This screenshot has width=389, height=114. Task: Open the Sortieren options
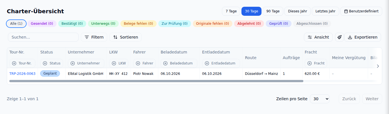click(126, 37)
